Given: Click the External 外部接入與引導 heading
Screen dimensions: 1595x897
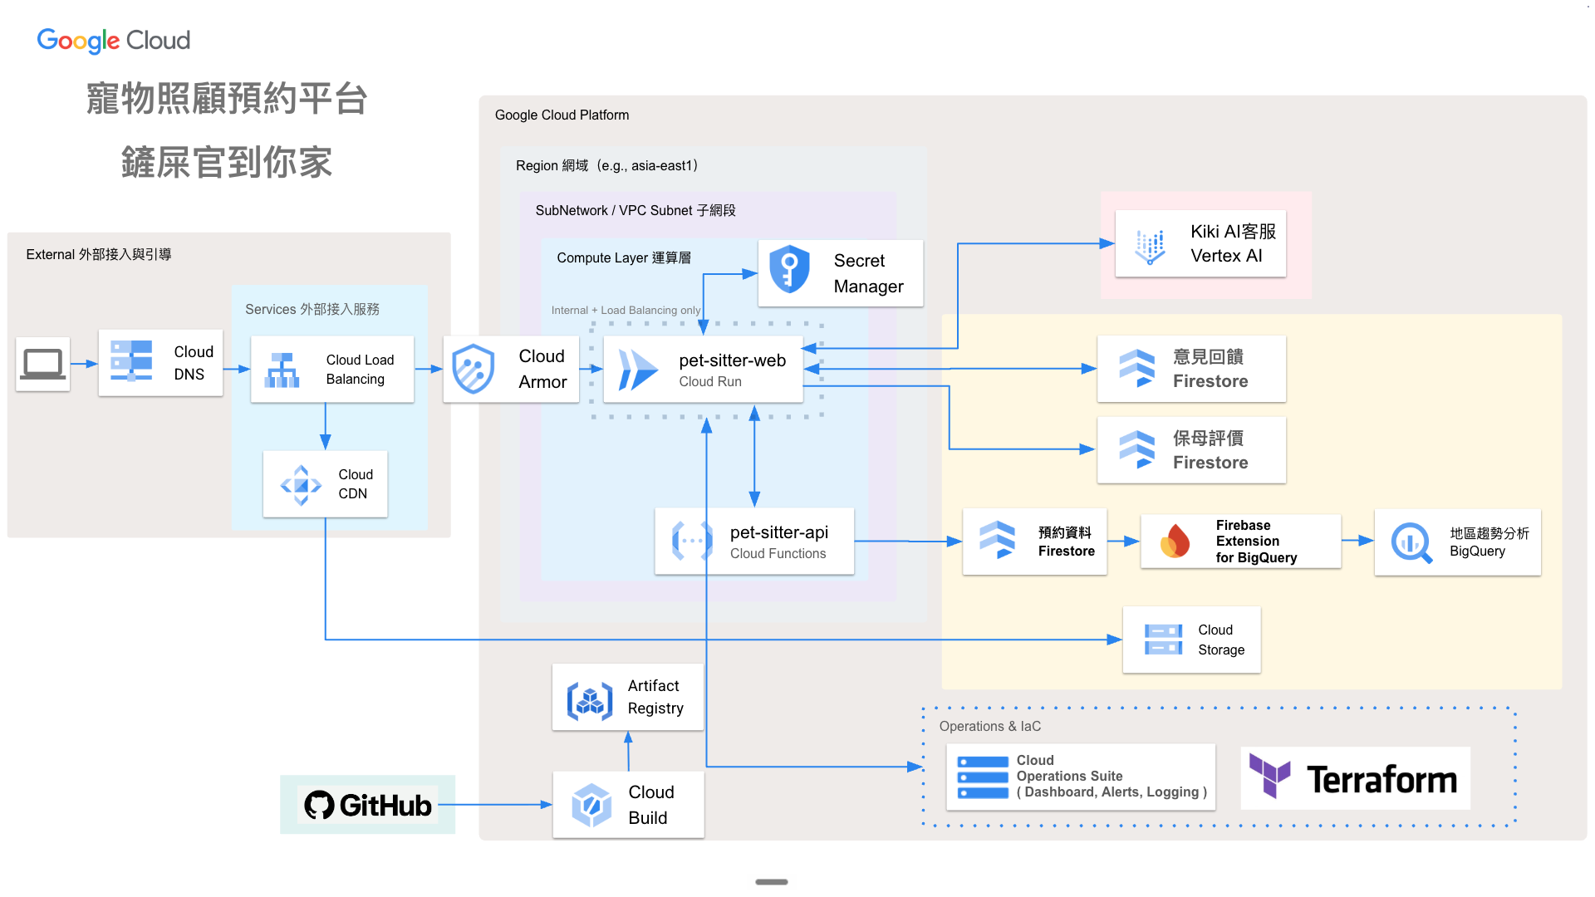Looking at the screenshot, I should (x=99, y=254).
